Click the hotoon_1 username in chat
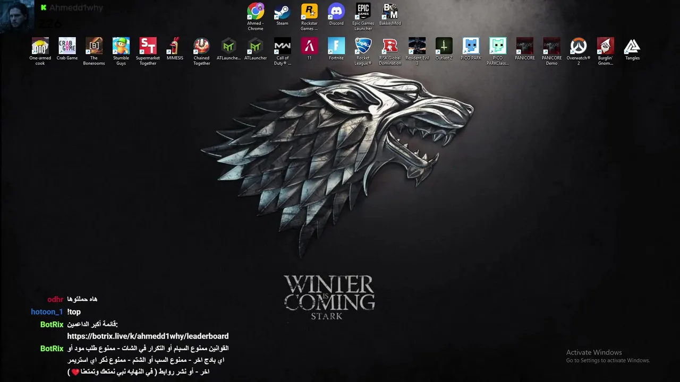680x382 pixels. coord(47,312)
